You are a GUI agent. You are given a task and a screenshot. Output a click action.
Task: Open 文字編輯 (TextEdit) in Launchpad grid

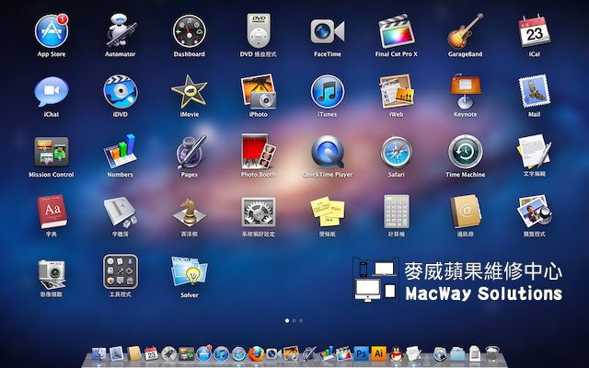pos(534,152)
